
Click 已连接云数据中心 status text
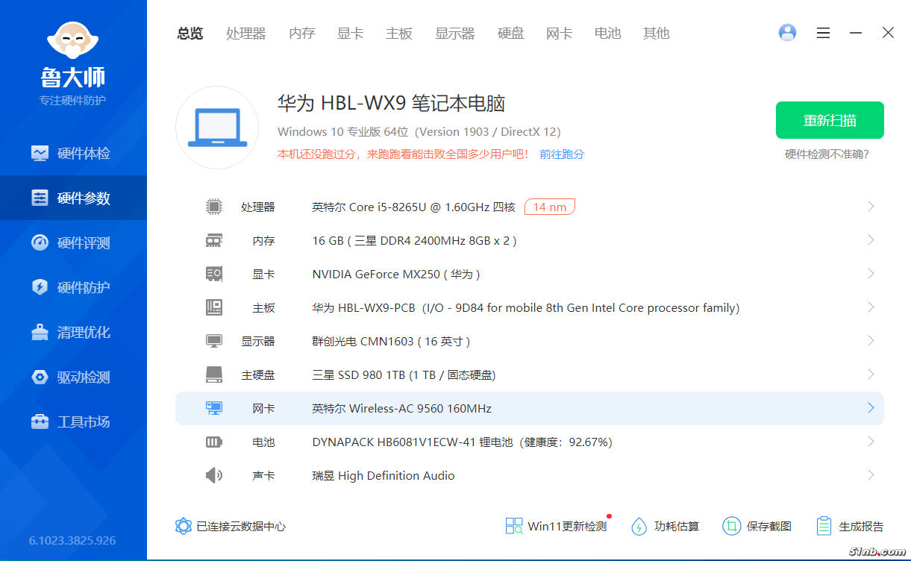click(x=241, y=527)
